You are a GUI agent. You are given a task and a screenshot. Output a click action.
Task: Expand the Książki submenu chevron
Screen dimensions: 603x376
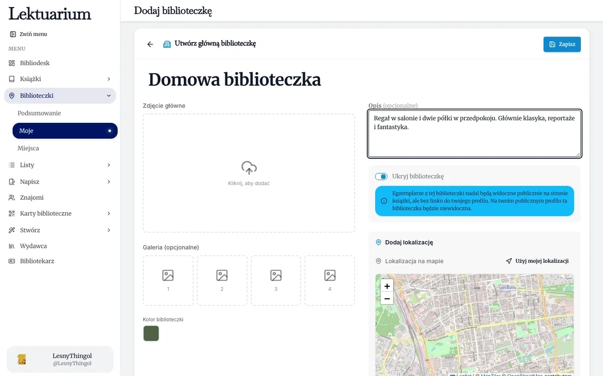pyautogui.click(x=109, y=79)
